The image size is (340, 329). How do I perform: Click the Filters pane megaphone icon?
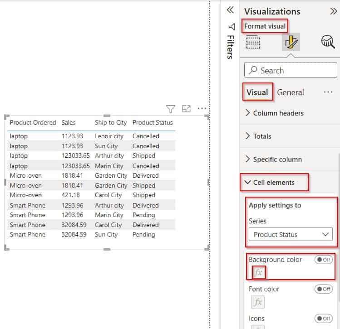coord(232,26)
